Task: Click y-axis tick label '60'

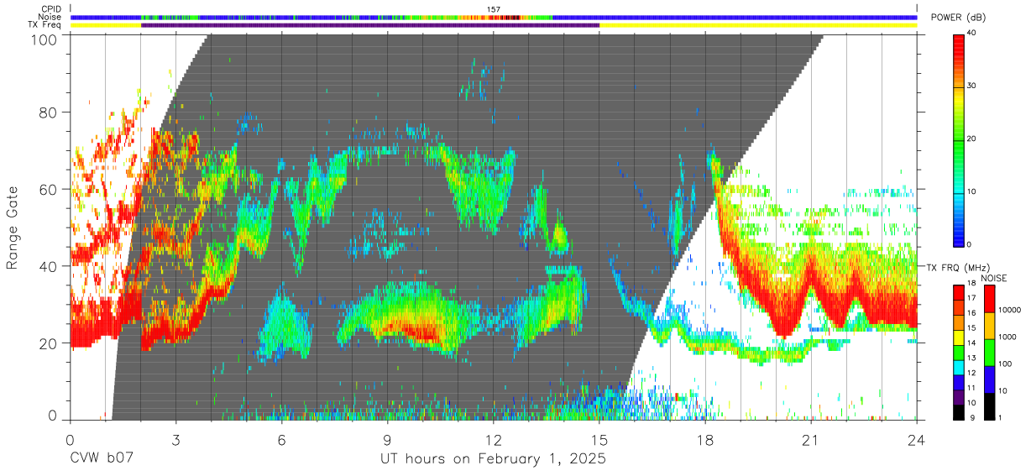Action: (x=50, y=189)
